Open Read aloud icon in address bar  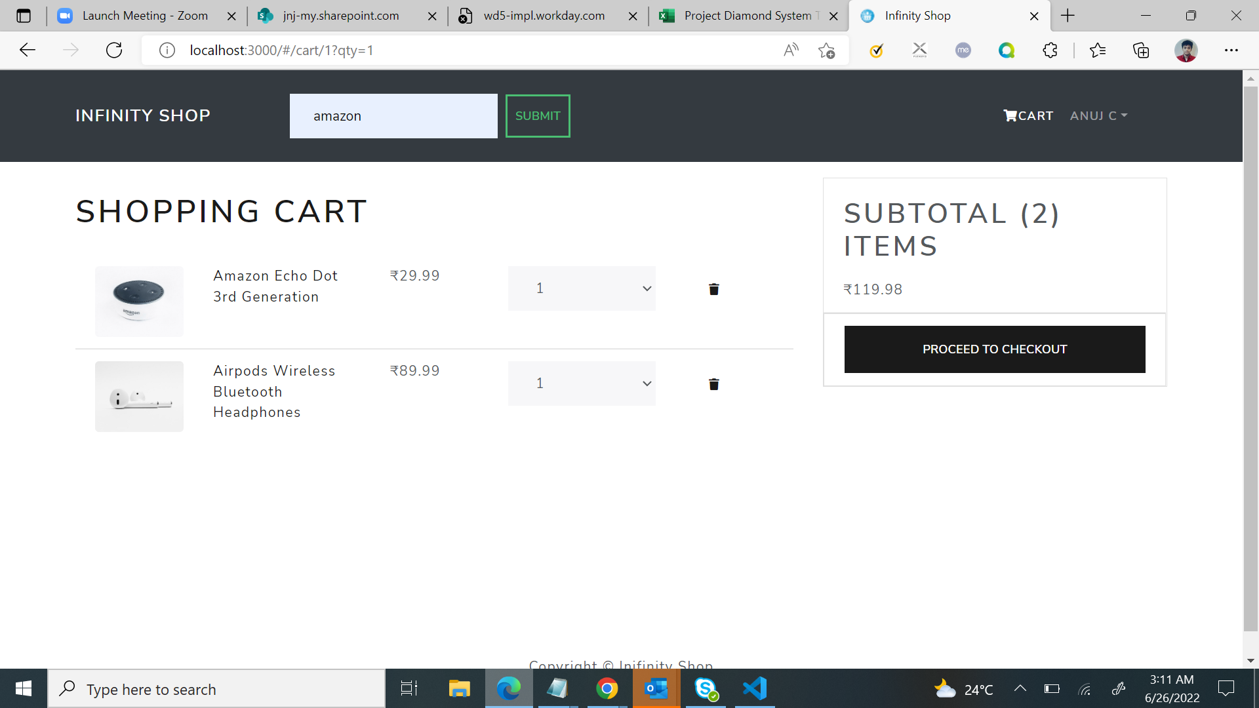click(791, 50)
